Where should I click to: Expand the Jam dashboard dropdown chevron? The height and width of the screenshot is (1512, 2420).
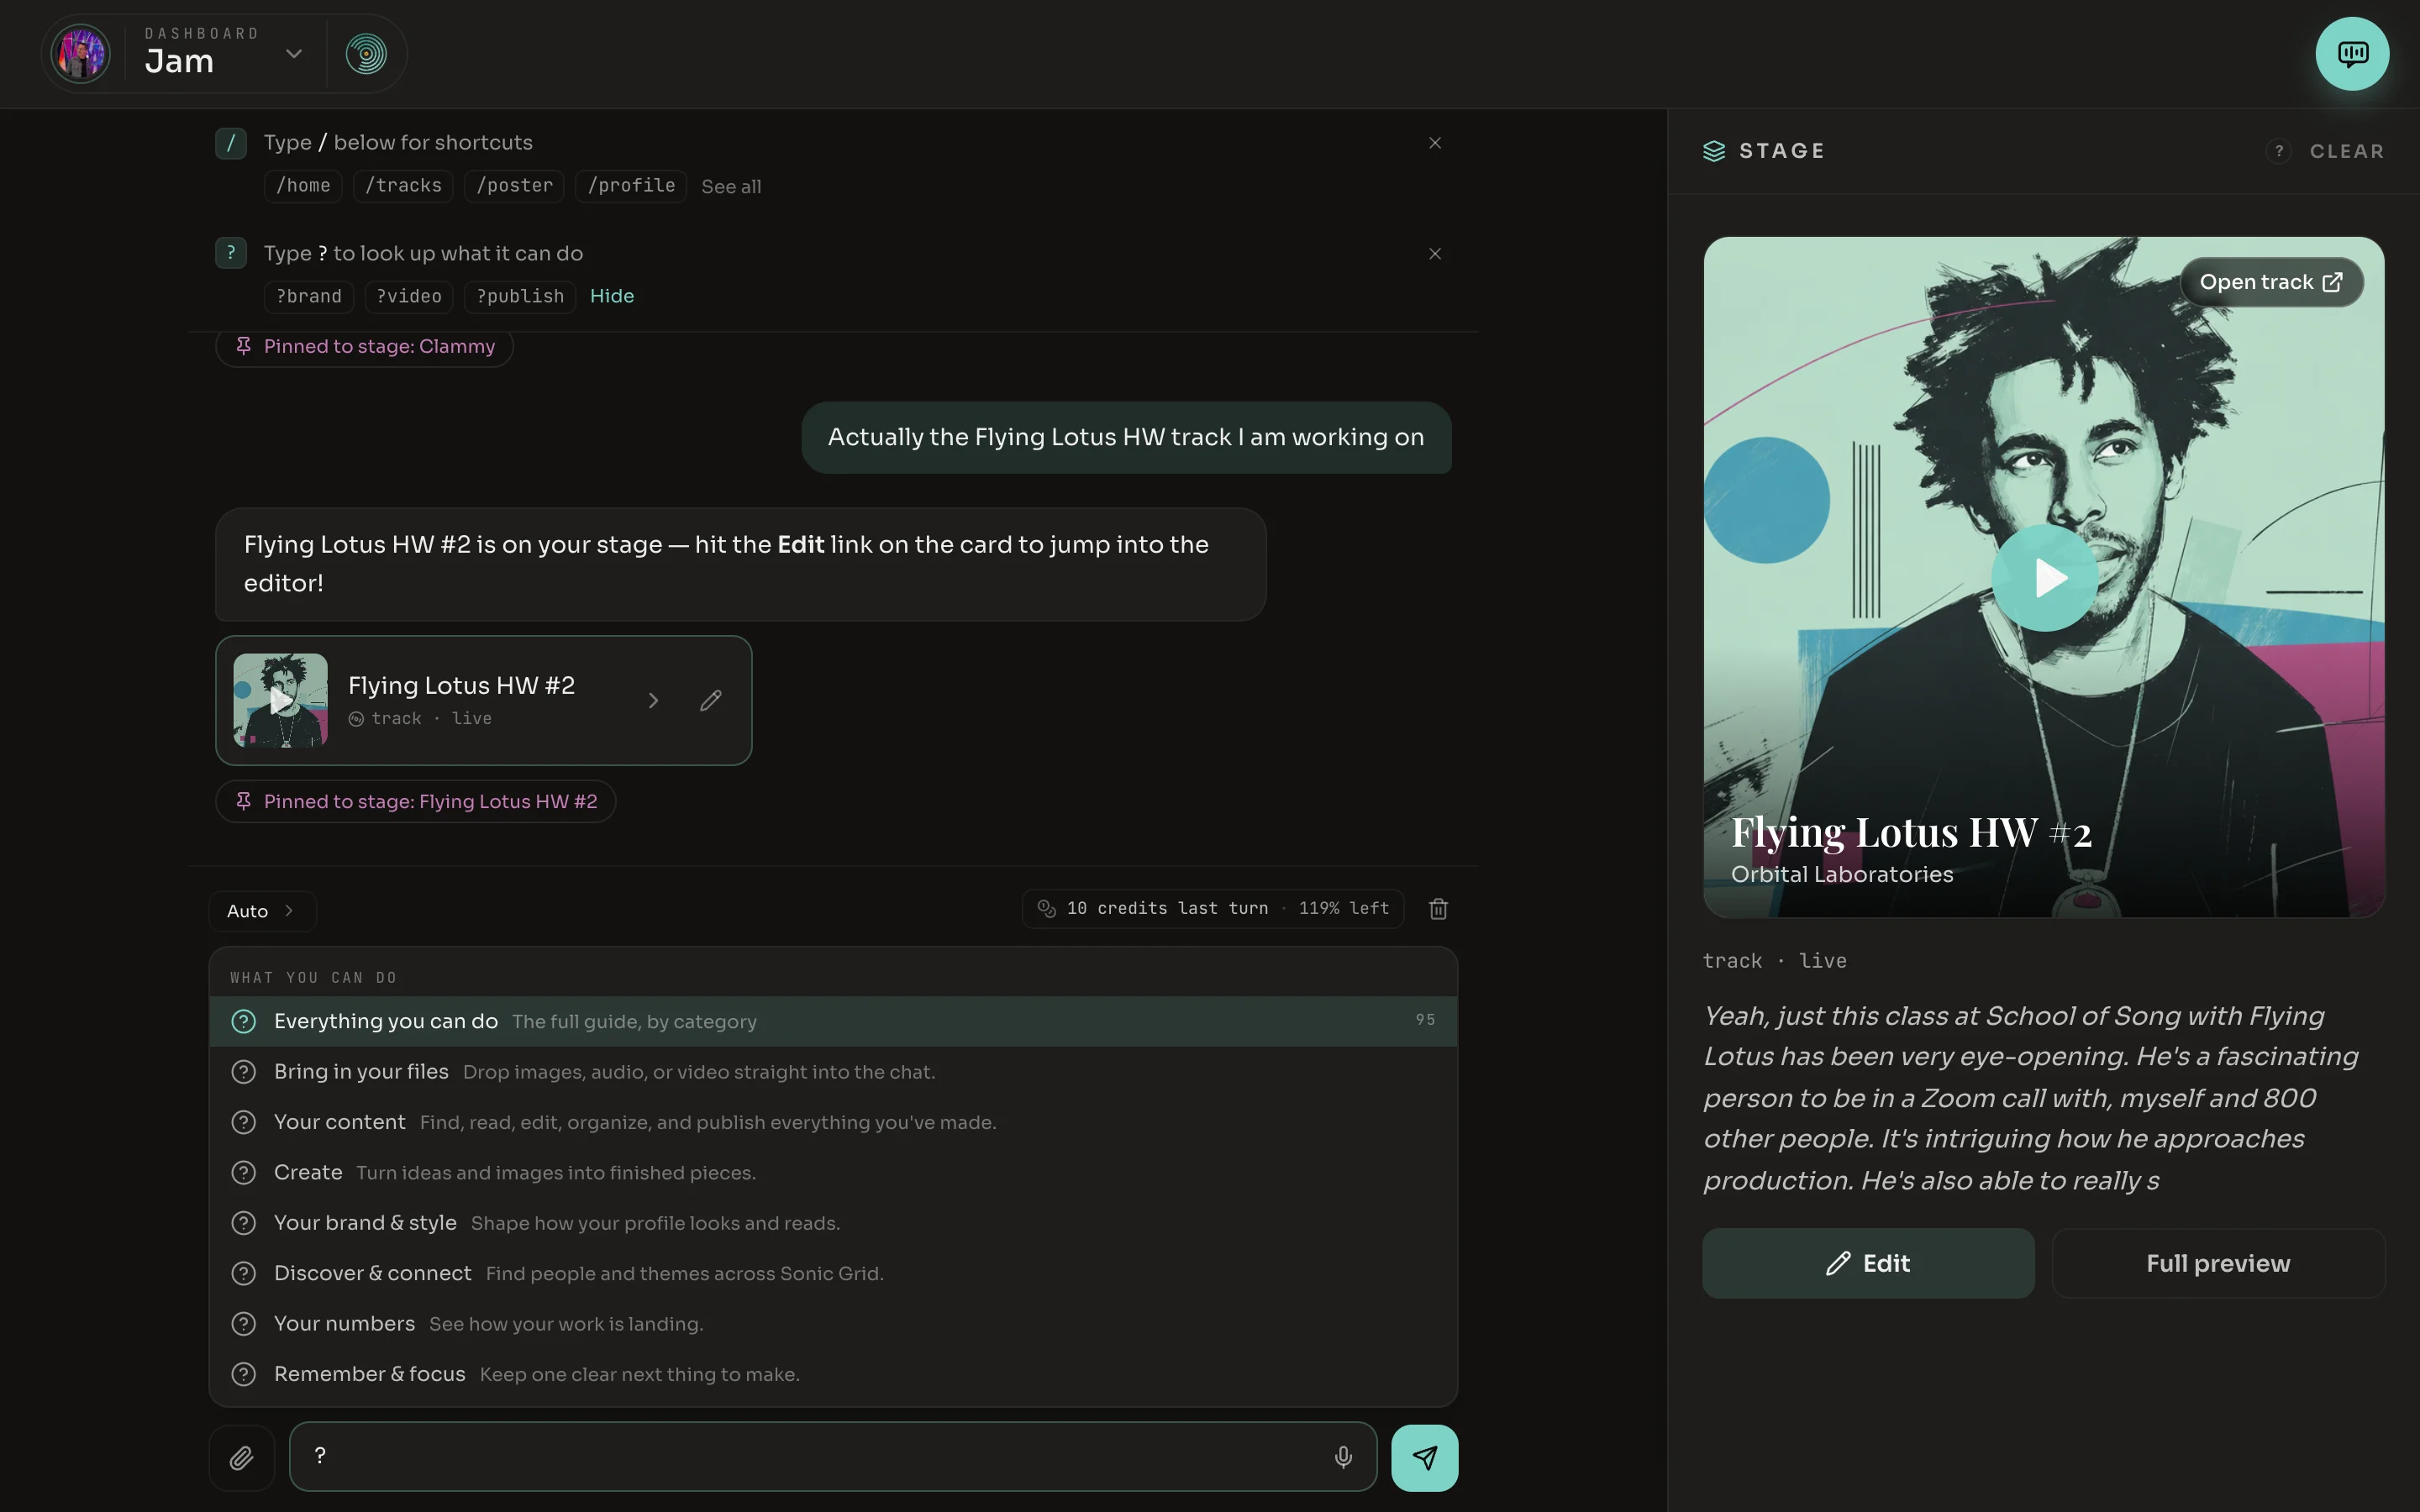tap(294, 54)
